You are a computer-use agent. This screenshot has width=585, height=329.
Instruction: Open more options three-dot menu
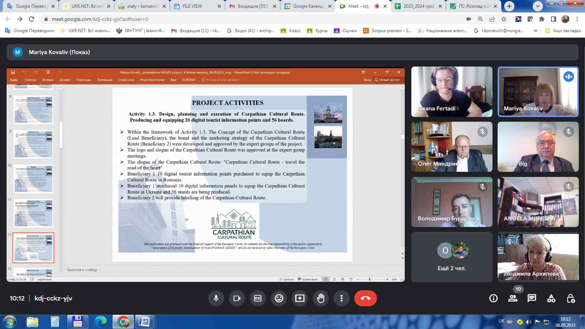pos(341,298)
